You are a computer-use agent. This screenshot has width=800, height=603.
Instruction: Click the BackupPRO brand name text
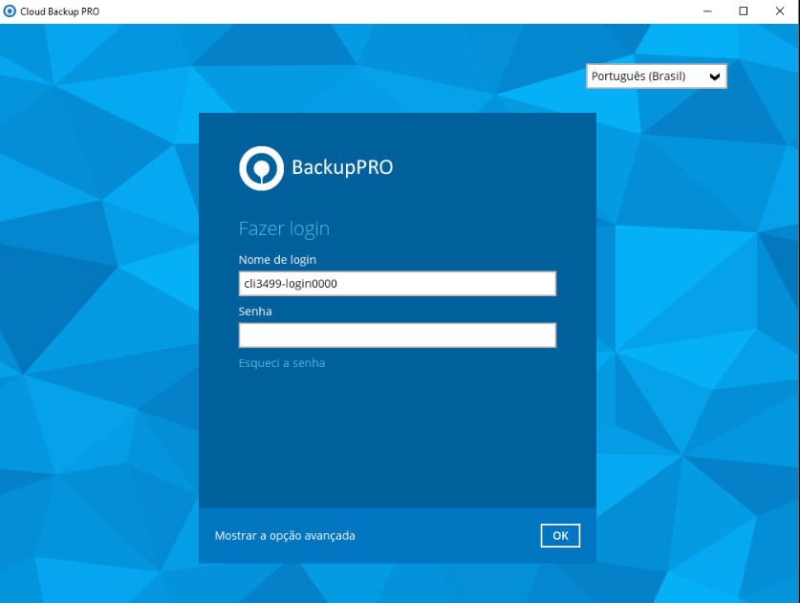[x=342, y=168]
